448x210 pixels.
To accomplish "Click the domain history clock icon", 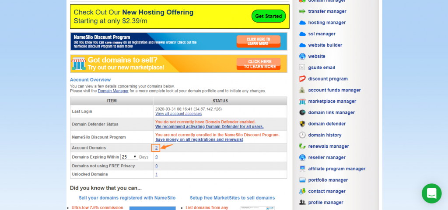I will pyautogui.click(x=302, y=135).
